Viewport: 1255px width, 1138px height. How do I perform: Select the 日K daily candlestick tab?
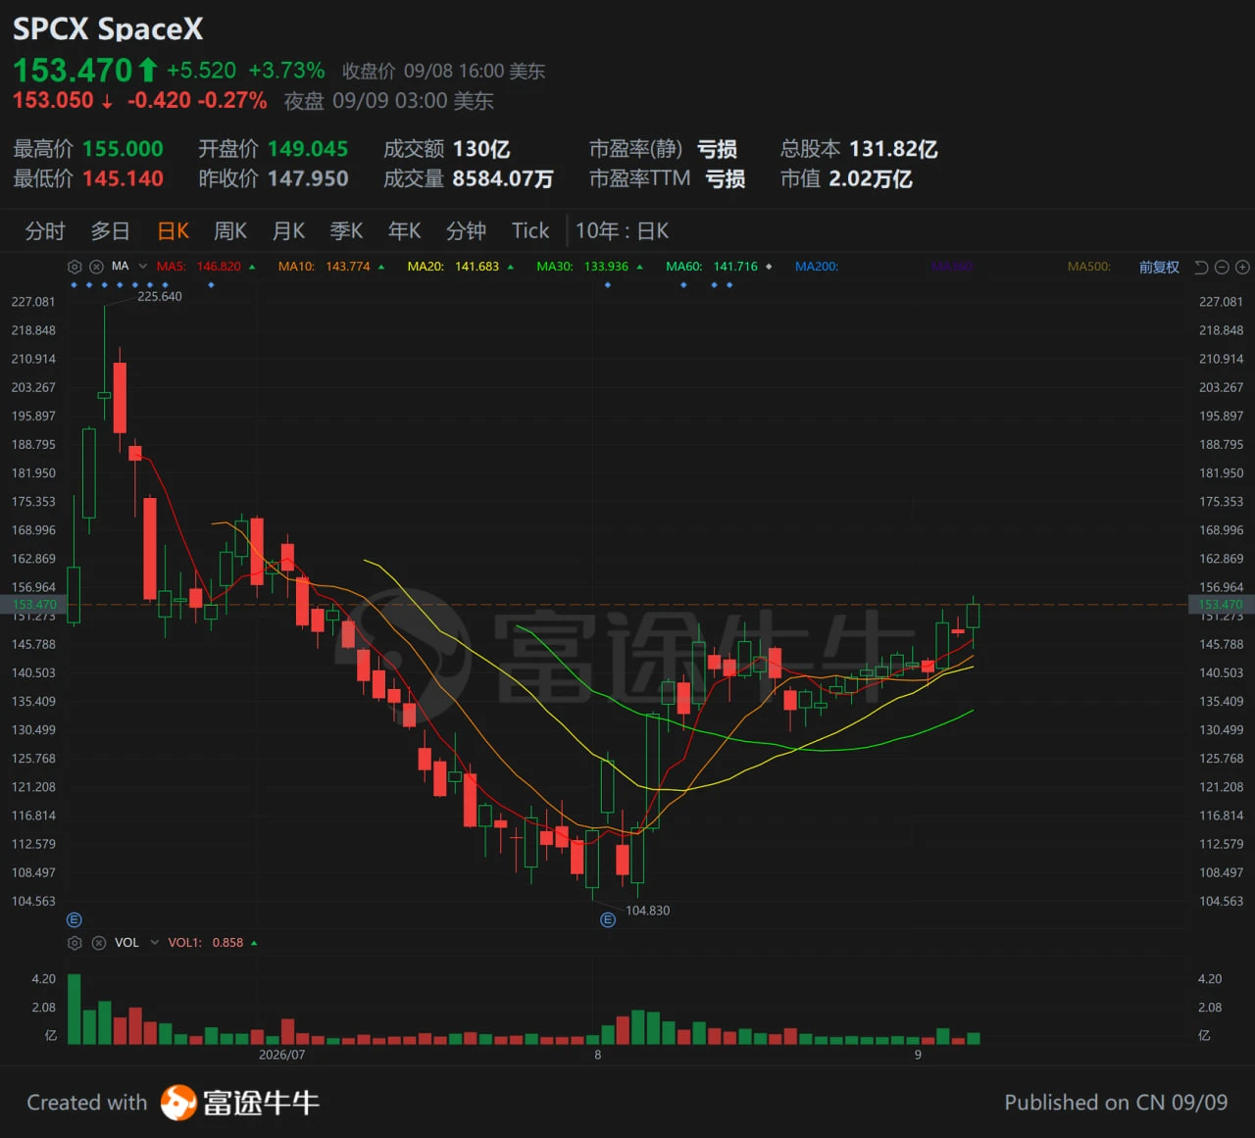pos(173,231)
